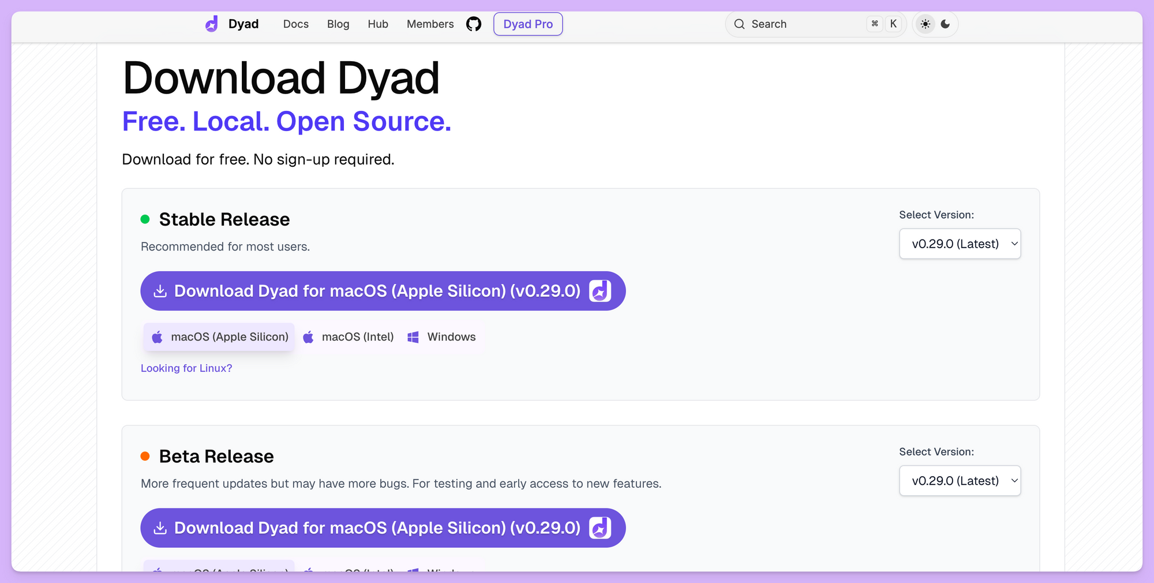This screenshot has height=583, width=1154.
Task: Open Stable Release version dropdown
Action: click(960, 244)
